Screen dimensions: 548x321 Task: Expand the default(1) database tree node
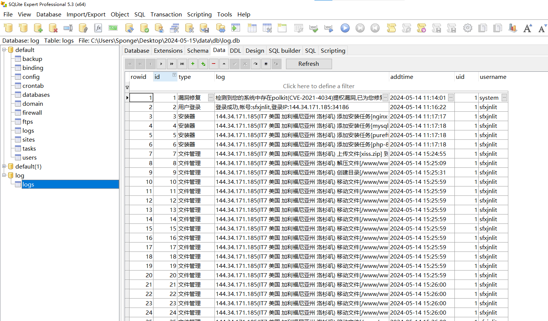point(4,166)
